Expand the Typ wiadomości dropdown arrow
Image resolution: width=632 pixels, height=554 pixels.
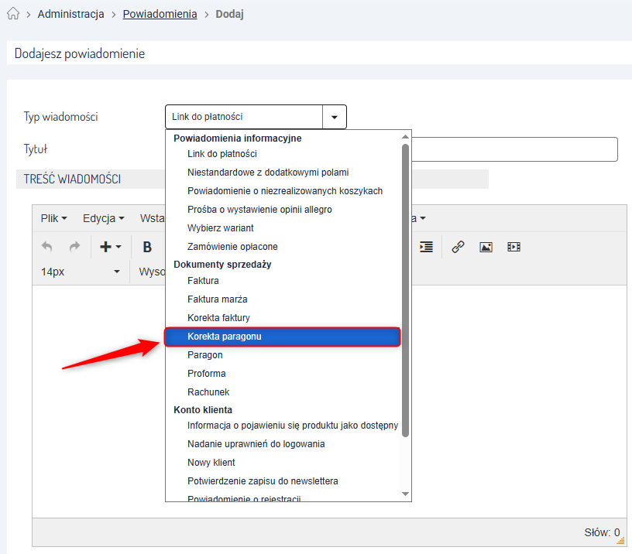click(x=334, y=117)
